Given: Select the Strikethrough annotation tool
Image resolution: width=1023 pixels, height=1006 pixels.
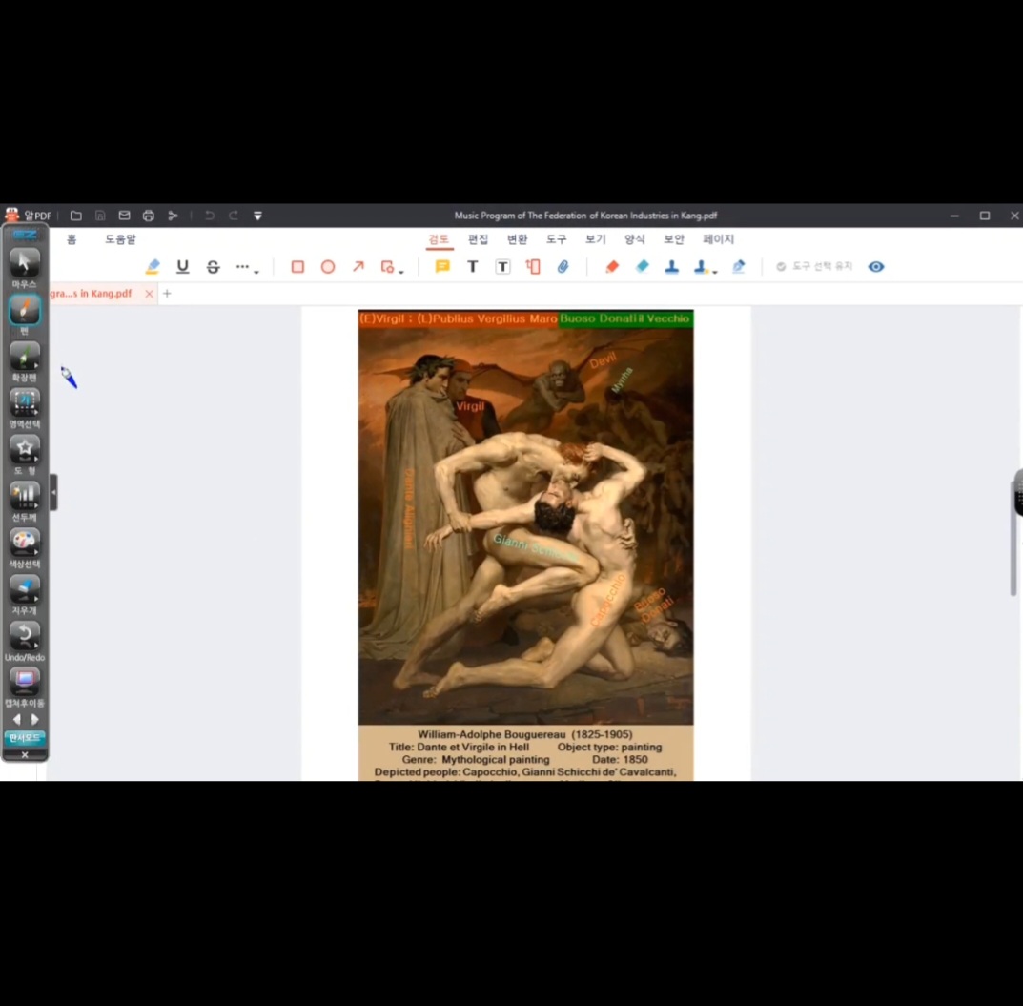Looking at the screenshot, I should pyautogui.click(x=214, y=266).
